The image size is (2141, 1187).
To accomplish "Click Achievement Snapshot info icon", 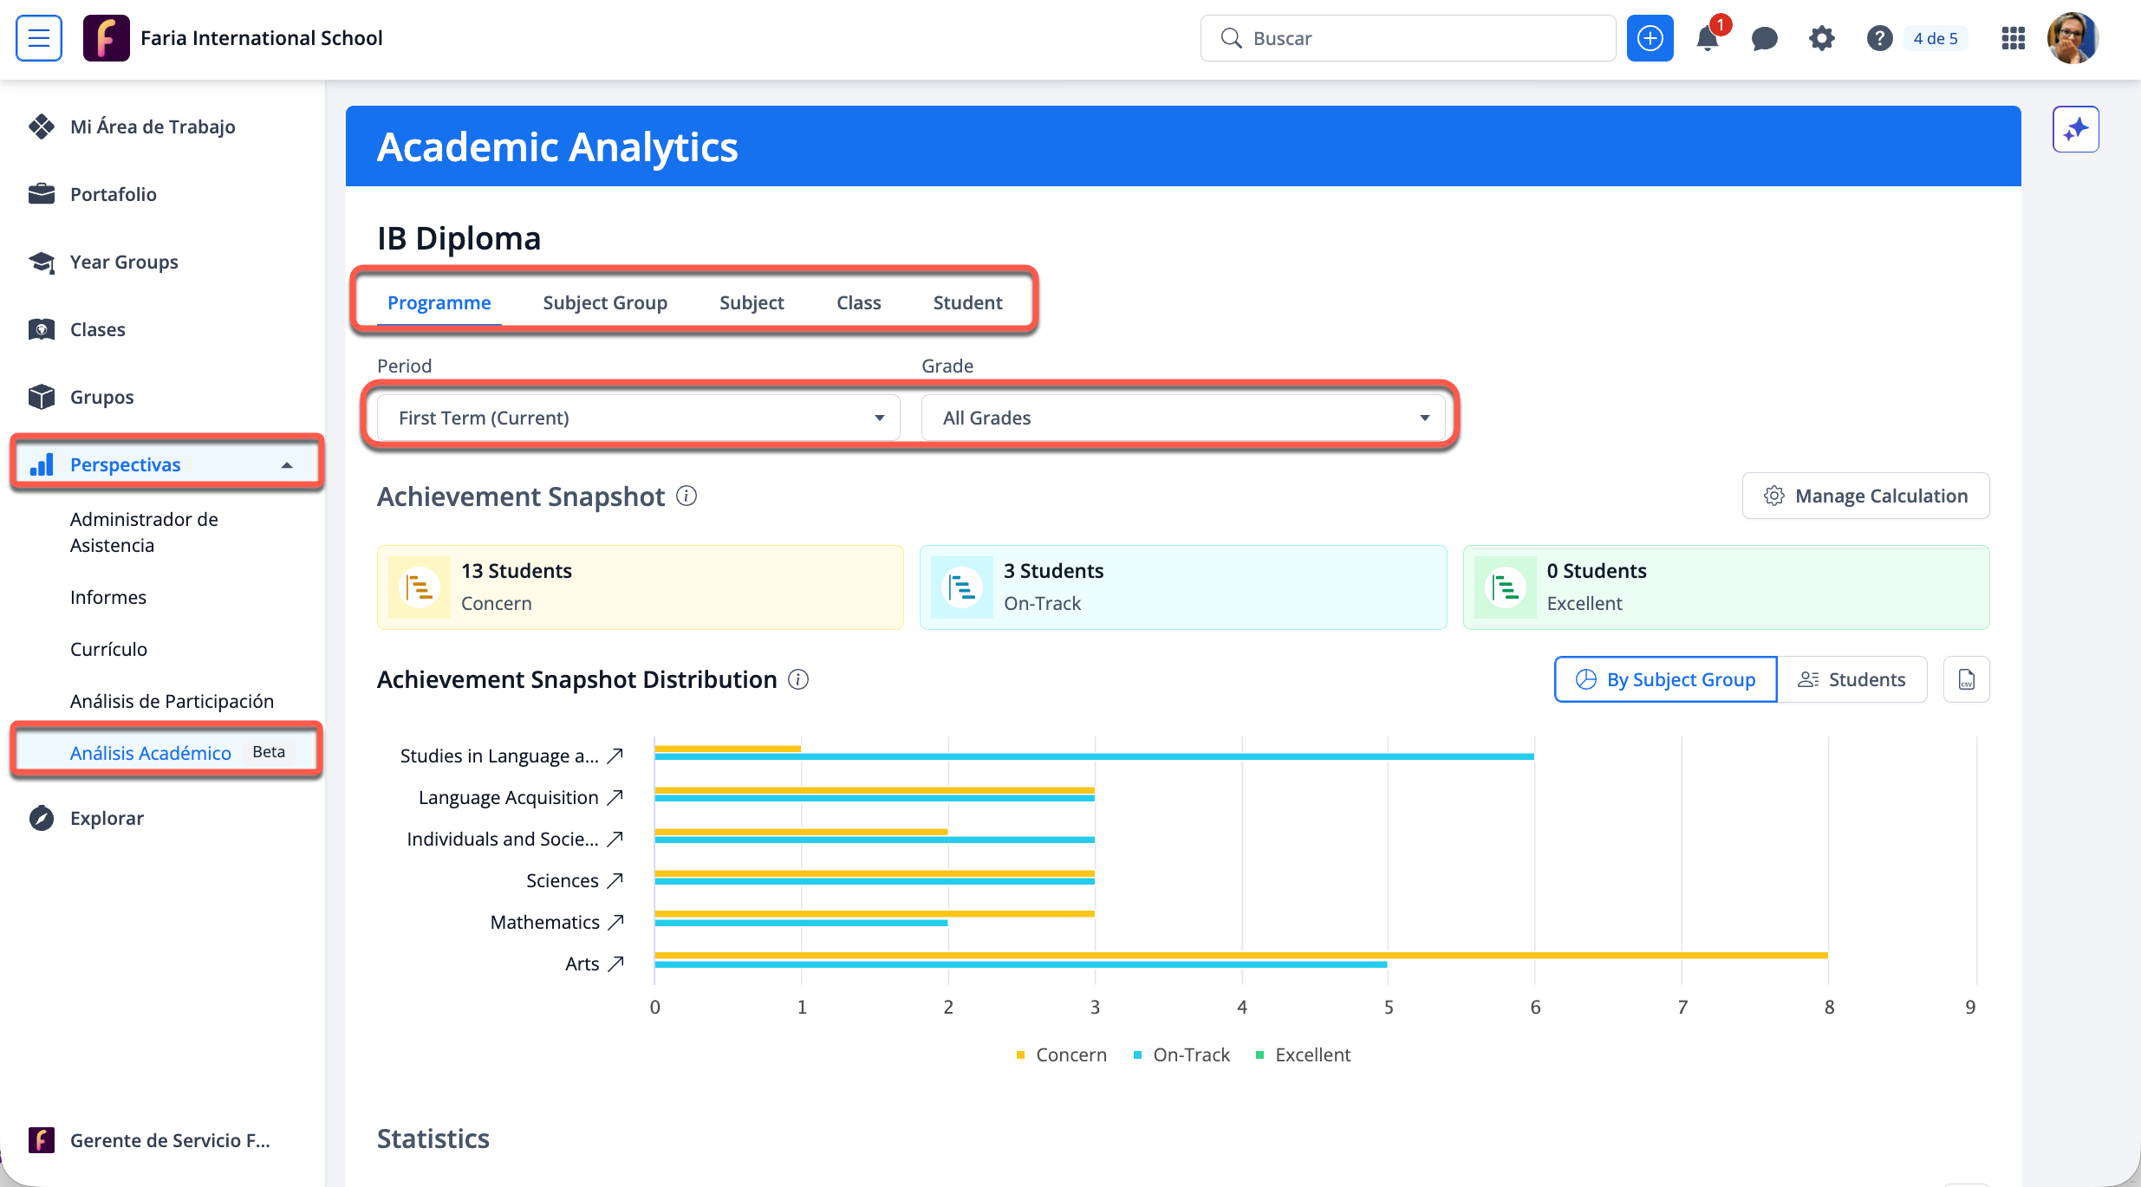I will point(687,496).
